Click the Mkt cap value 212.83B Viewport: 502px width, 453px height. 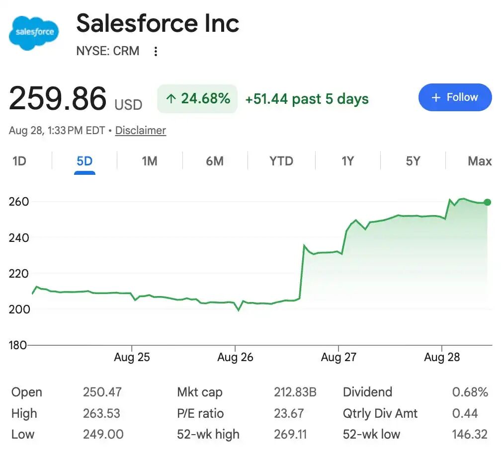coord(295,392)
